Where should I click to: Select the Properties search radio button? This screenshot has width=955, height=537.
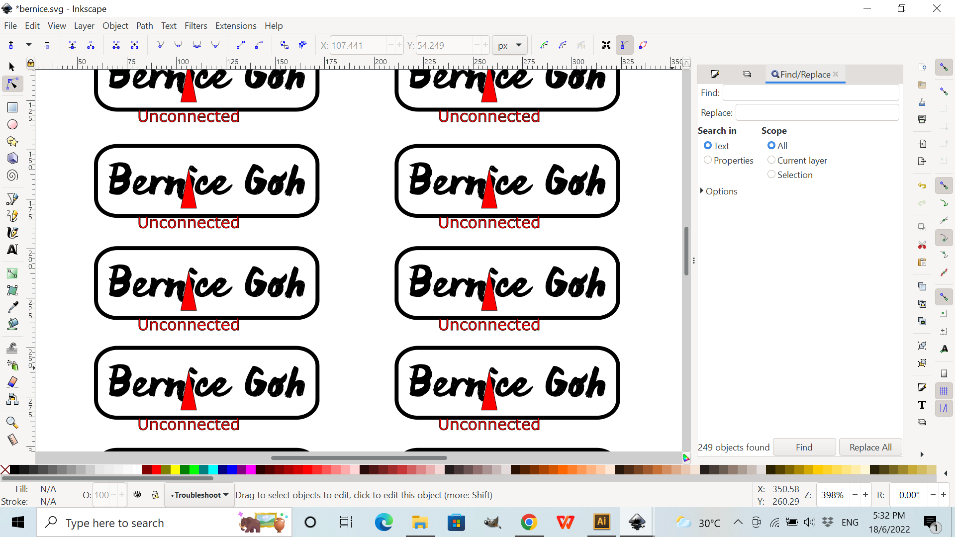(708, 160)
